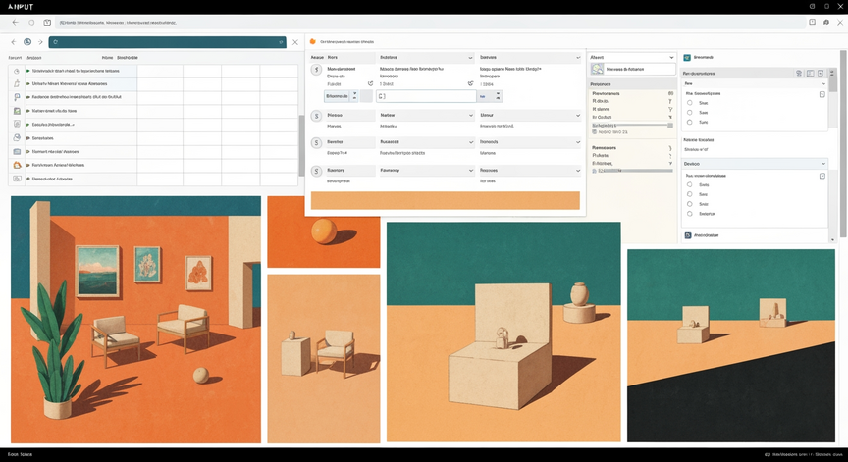Click the upper grey slider in the properties list

[633, 125]
